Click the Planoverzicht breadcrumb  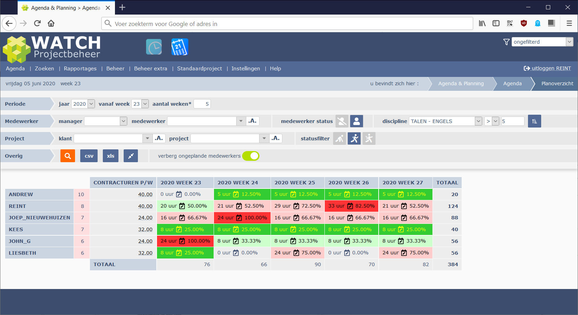click(557, 84)
